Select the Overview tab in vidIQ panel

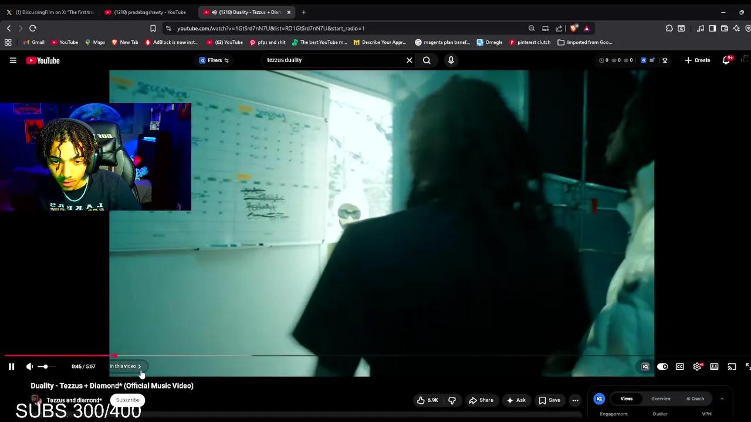tap(661, 399)
